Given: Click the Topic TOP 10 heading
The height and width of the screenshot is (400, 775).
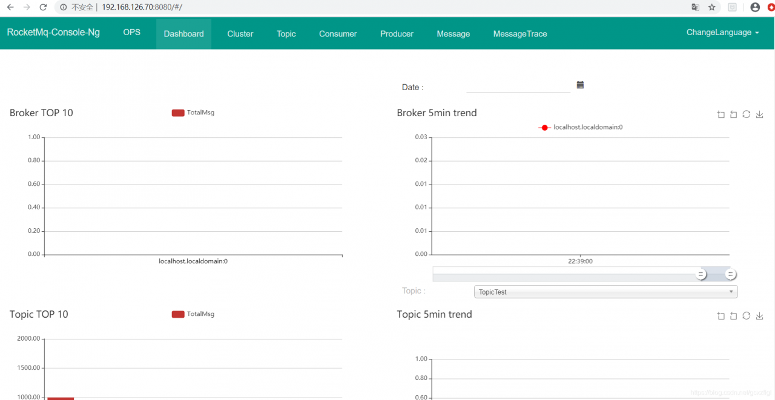Looking at the screenshot, I should click(39, 314).
